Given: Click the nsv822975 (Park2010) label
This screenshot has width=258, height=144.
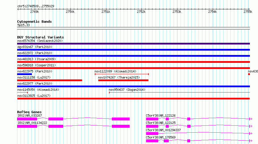Looking at the screenshot, I should (x=35, y=71).
